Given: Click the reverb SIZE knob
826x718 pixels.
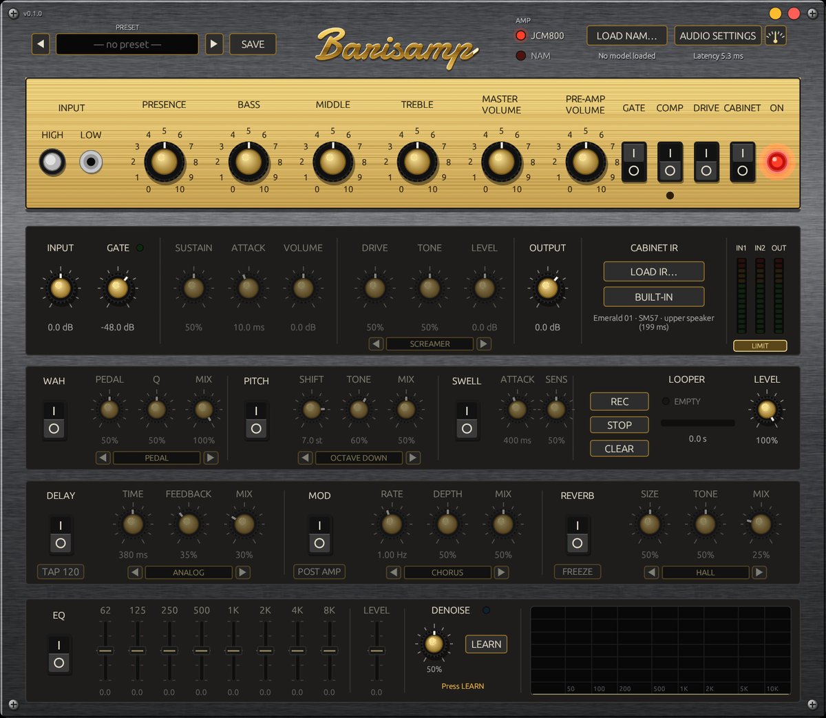Looking at the screenshot, I should pyautogui.click(x=650, y=525).
